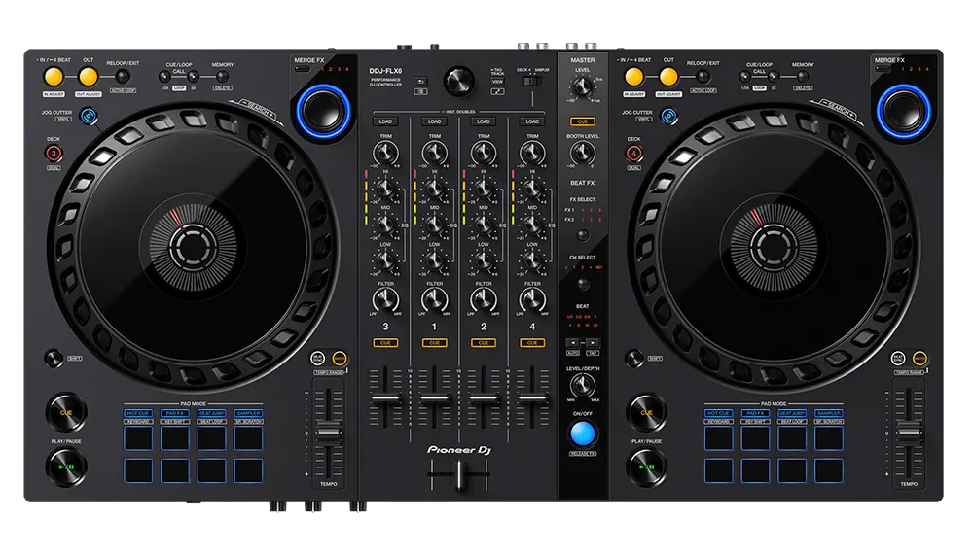973x553 pixels.
Task: Click the channel 4 LOAD button
Action: (532, 121)
